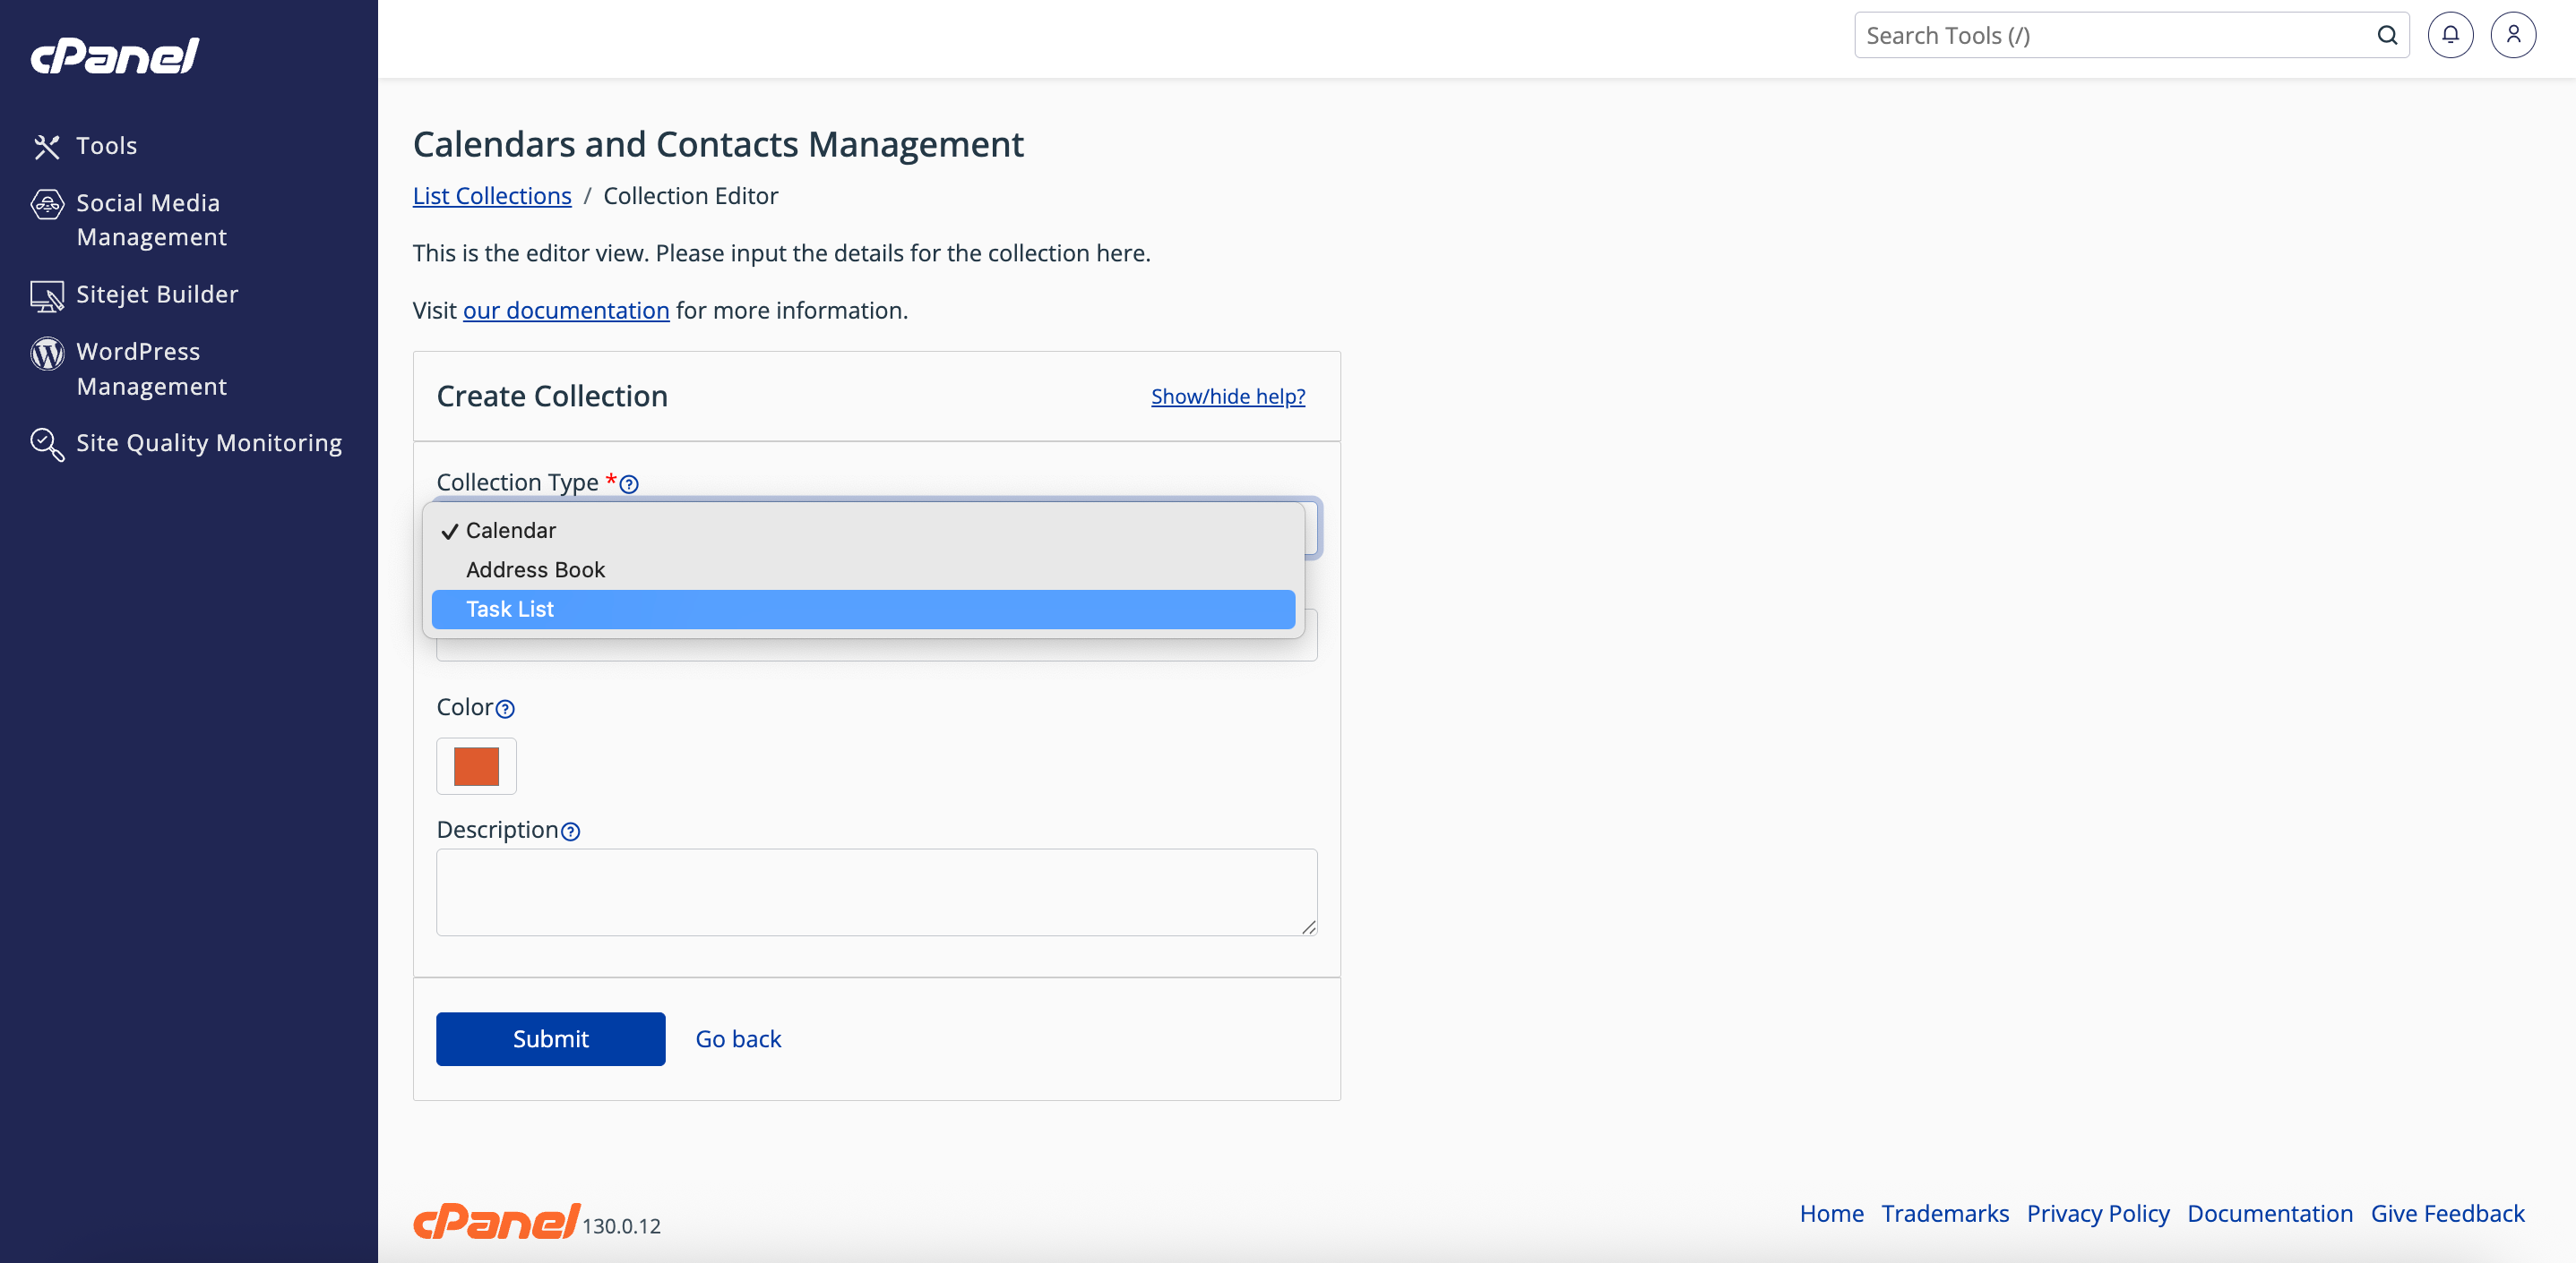
Task: Open the orange color swatch picker
Action: [x=476, y=766]
